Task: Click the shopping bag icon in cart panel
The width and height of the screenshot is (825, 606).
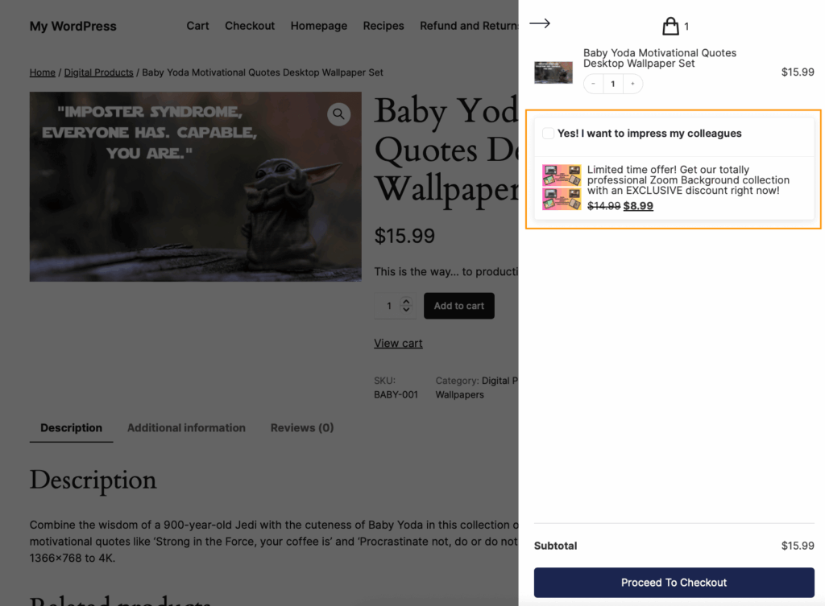Action: click(x=670, y=26)
